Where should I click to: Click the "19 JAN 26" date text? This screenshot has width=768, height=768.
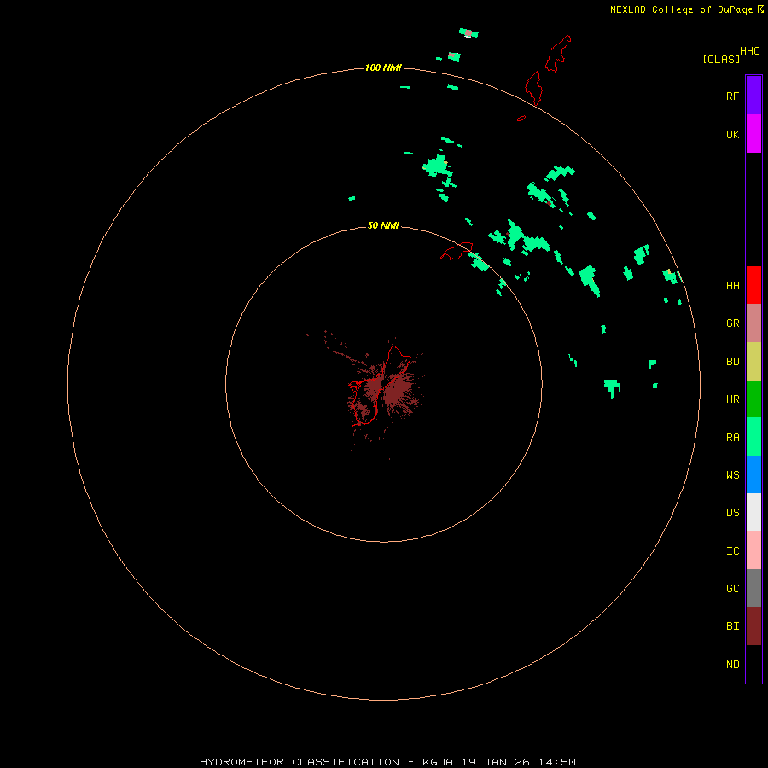pyautogui.click(x=496, y=762)
